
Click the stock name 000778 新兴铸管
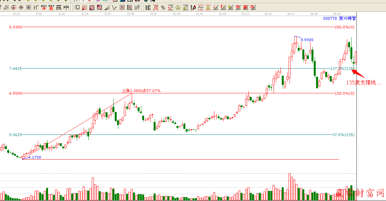point(339,19)
